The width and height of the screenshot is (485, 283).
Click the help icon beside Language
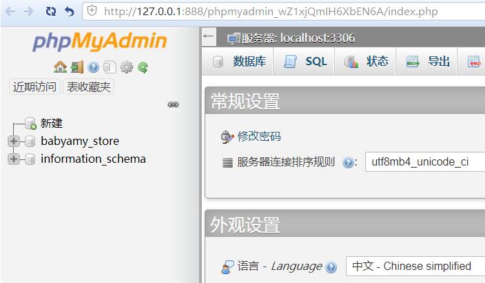point(331,267)
